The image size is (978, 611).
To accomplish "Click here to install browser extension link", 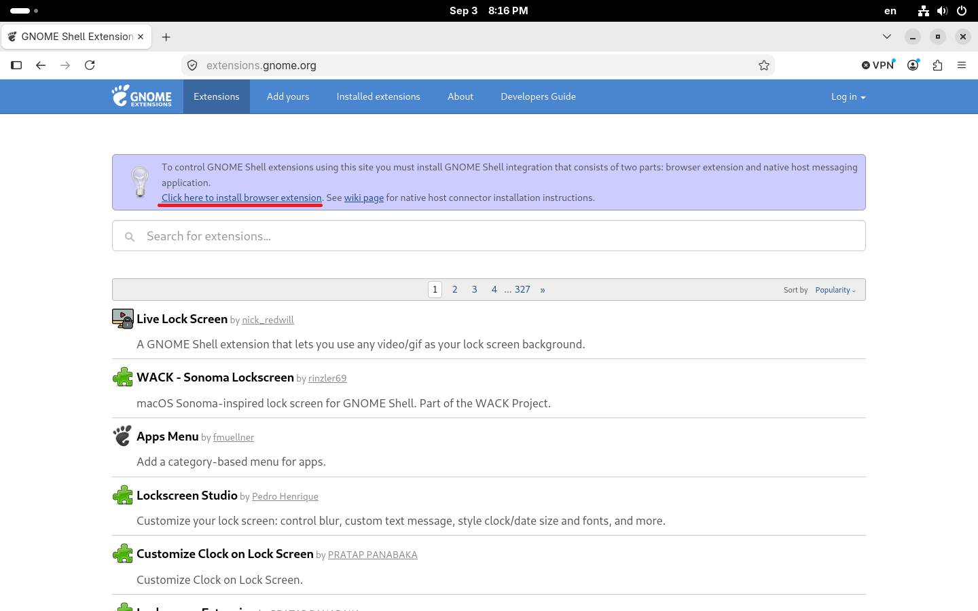I will pos(242,198).
